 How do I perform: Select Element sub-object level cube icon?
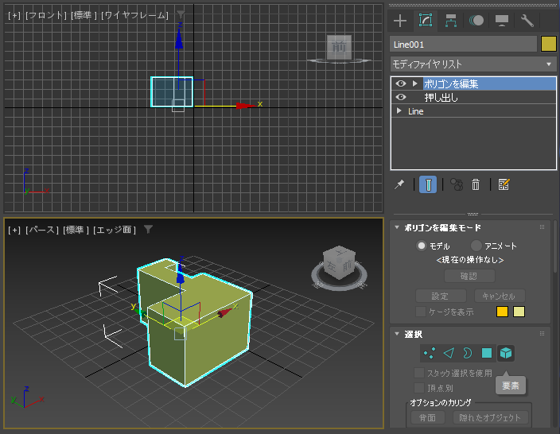point(506,354)
